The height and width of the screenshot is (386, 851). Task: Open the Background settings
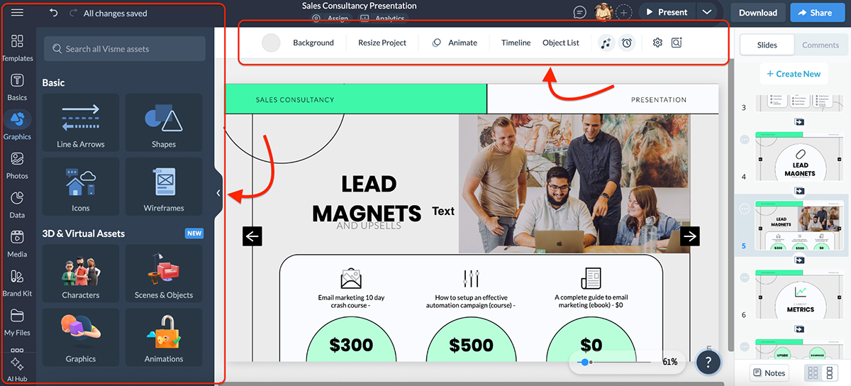pos(313,43)
